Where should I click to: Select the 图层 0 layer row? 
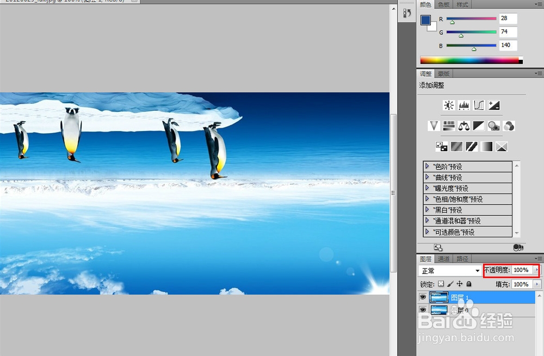pos(477,310)
